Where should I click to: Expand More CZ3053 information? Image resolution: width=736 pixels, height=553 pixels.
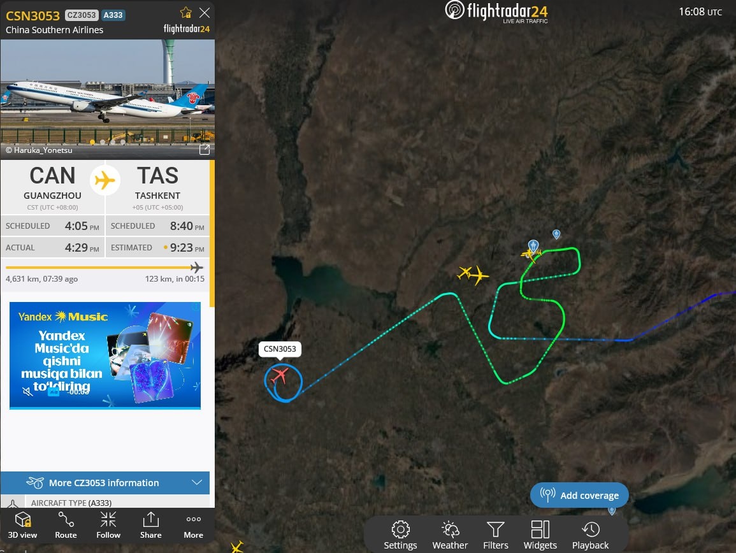(x=105, y=482)
